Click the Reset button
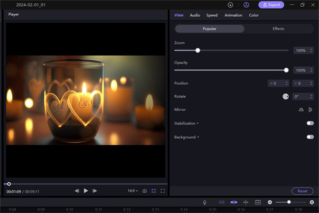The image size is (319, 213). (302, 191)
